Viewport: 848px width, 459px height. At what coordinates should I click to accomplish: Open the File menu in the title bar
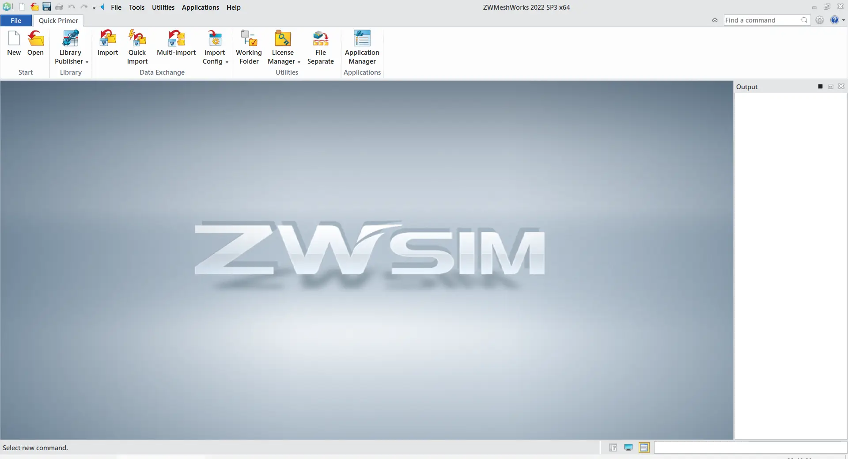[116, 7]
